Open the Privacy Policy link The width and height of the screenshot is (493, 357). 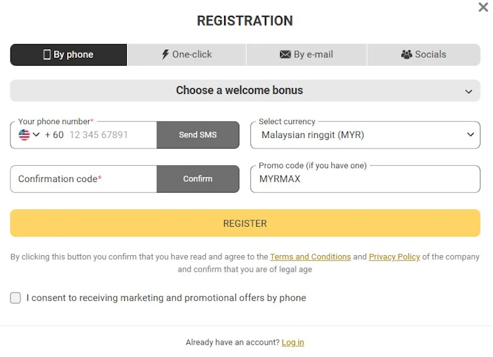point(394,257)
